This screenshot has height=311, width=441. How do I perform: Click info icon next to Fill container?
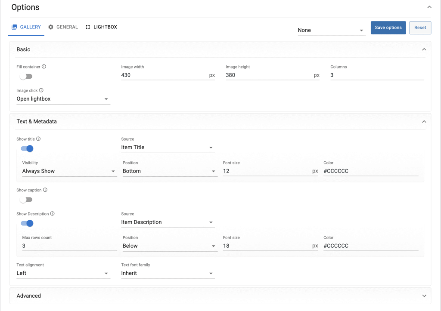pyautogui.click(x=44, y=67)
